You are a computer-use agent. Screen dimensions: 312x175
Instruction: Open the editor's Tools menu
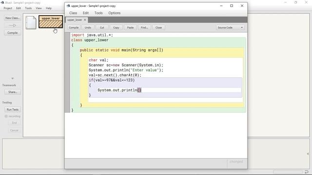98,13
